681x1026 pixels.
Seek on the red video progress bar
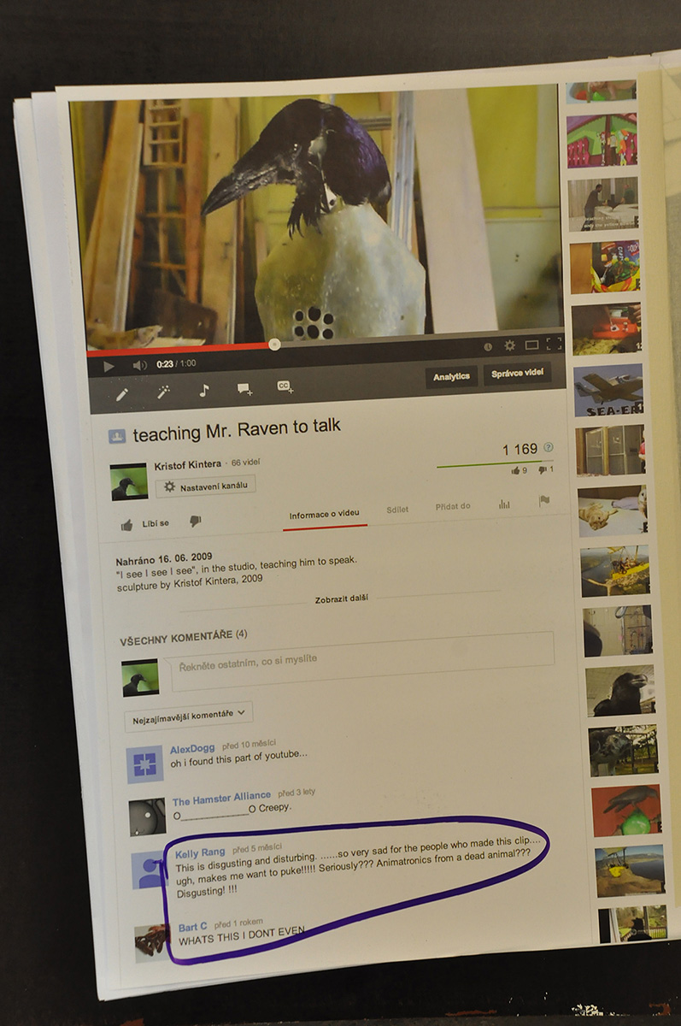pos(179,350)
